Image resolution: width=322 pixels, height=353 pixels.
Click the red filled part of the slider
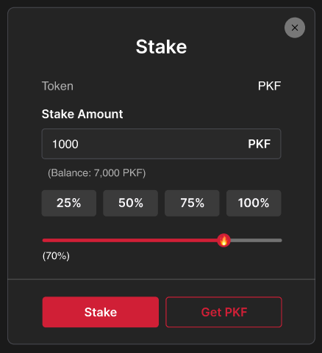coord(130,241)
